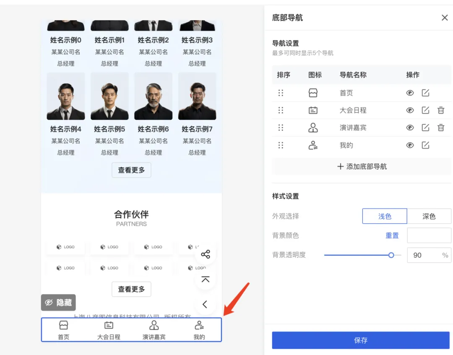Select the 浅色 appearance option
453x355 pixels.
(384, 216)
